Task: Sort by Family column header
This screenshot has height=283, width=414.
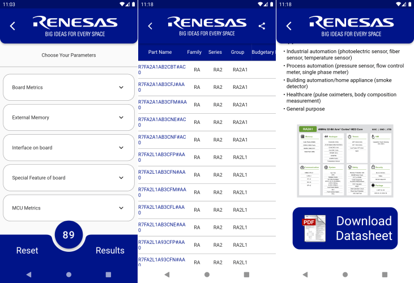Action: click(x=194, y=52)
